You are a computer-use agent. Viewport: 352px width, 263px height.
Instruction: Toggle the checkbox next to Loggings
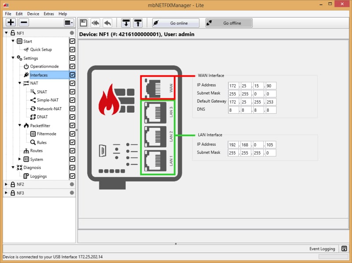72,176
